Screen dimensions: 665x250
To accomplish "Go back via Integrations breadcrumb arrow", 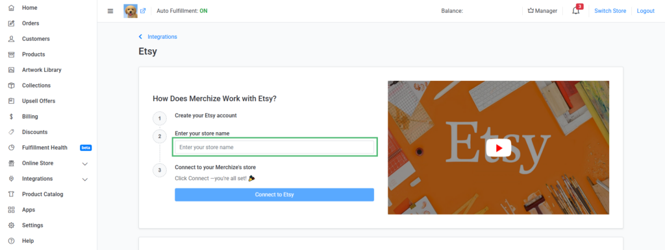I will (140, 37).
